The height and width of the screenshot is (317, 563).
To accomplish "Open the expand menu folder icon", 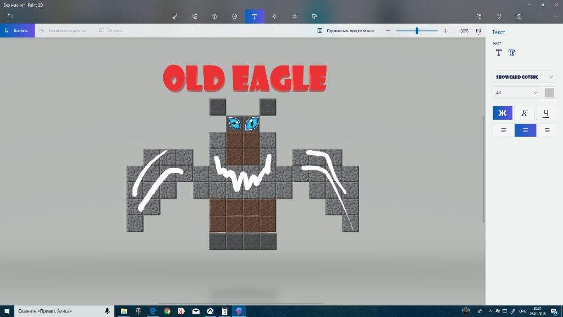I will [10, 16].
